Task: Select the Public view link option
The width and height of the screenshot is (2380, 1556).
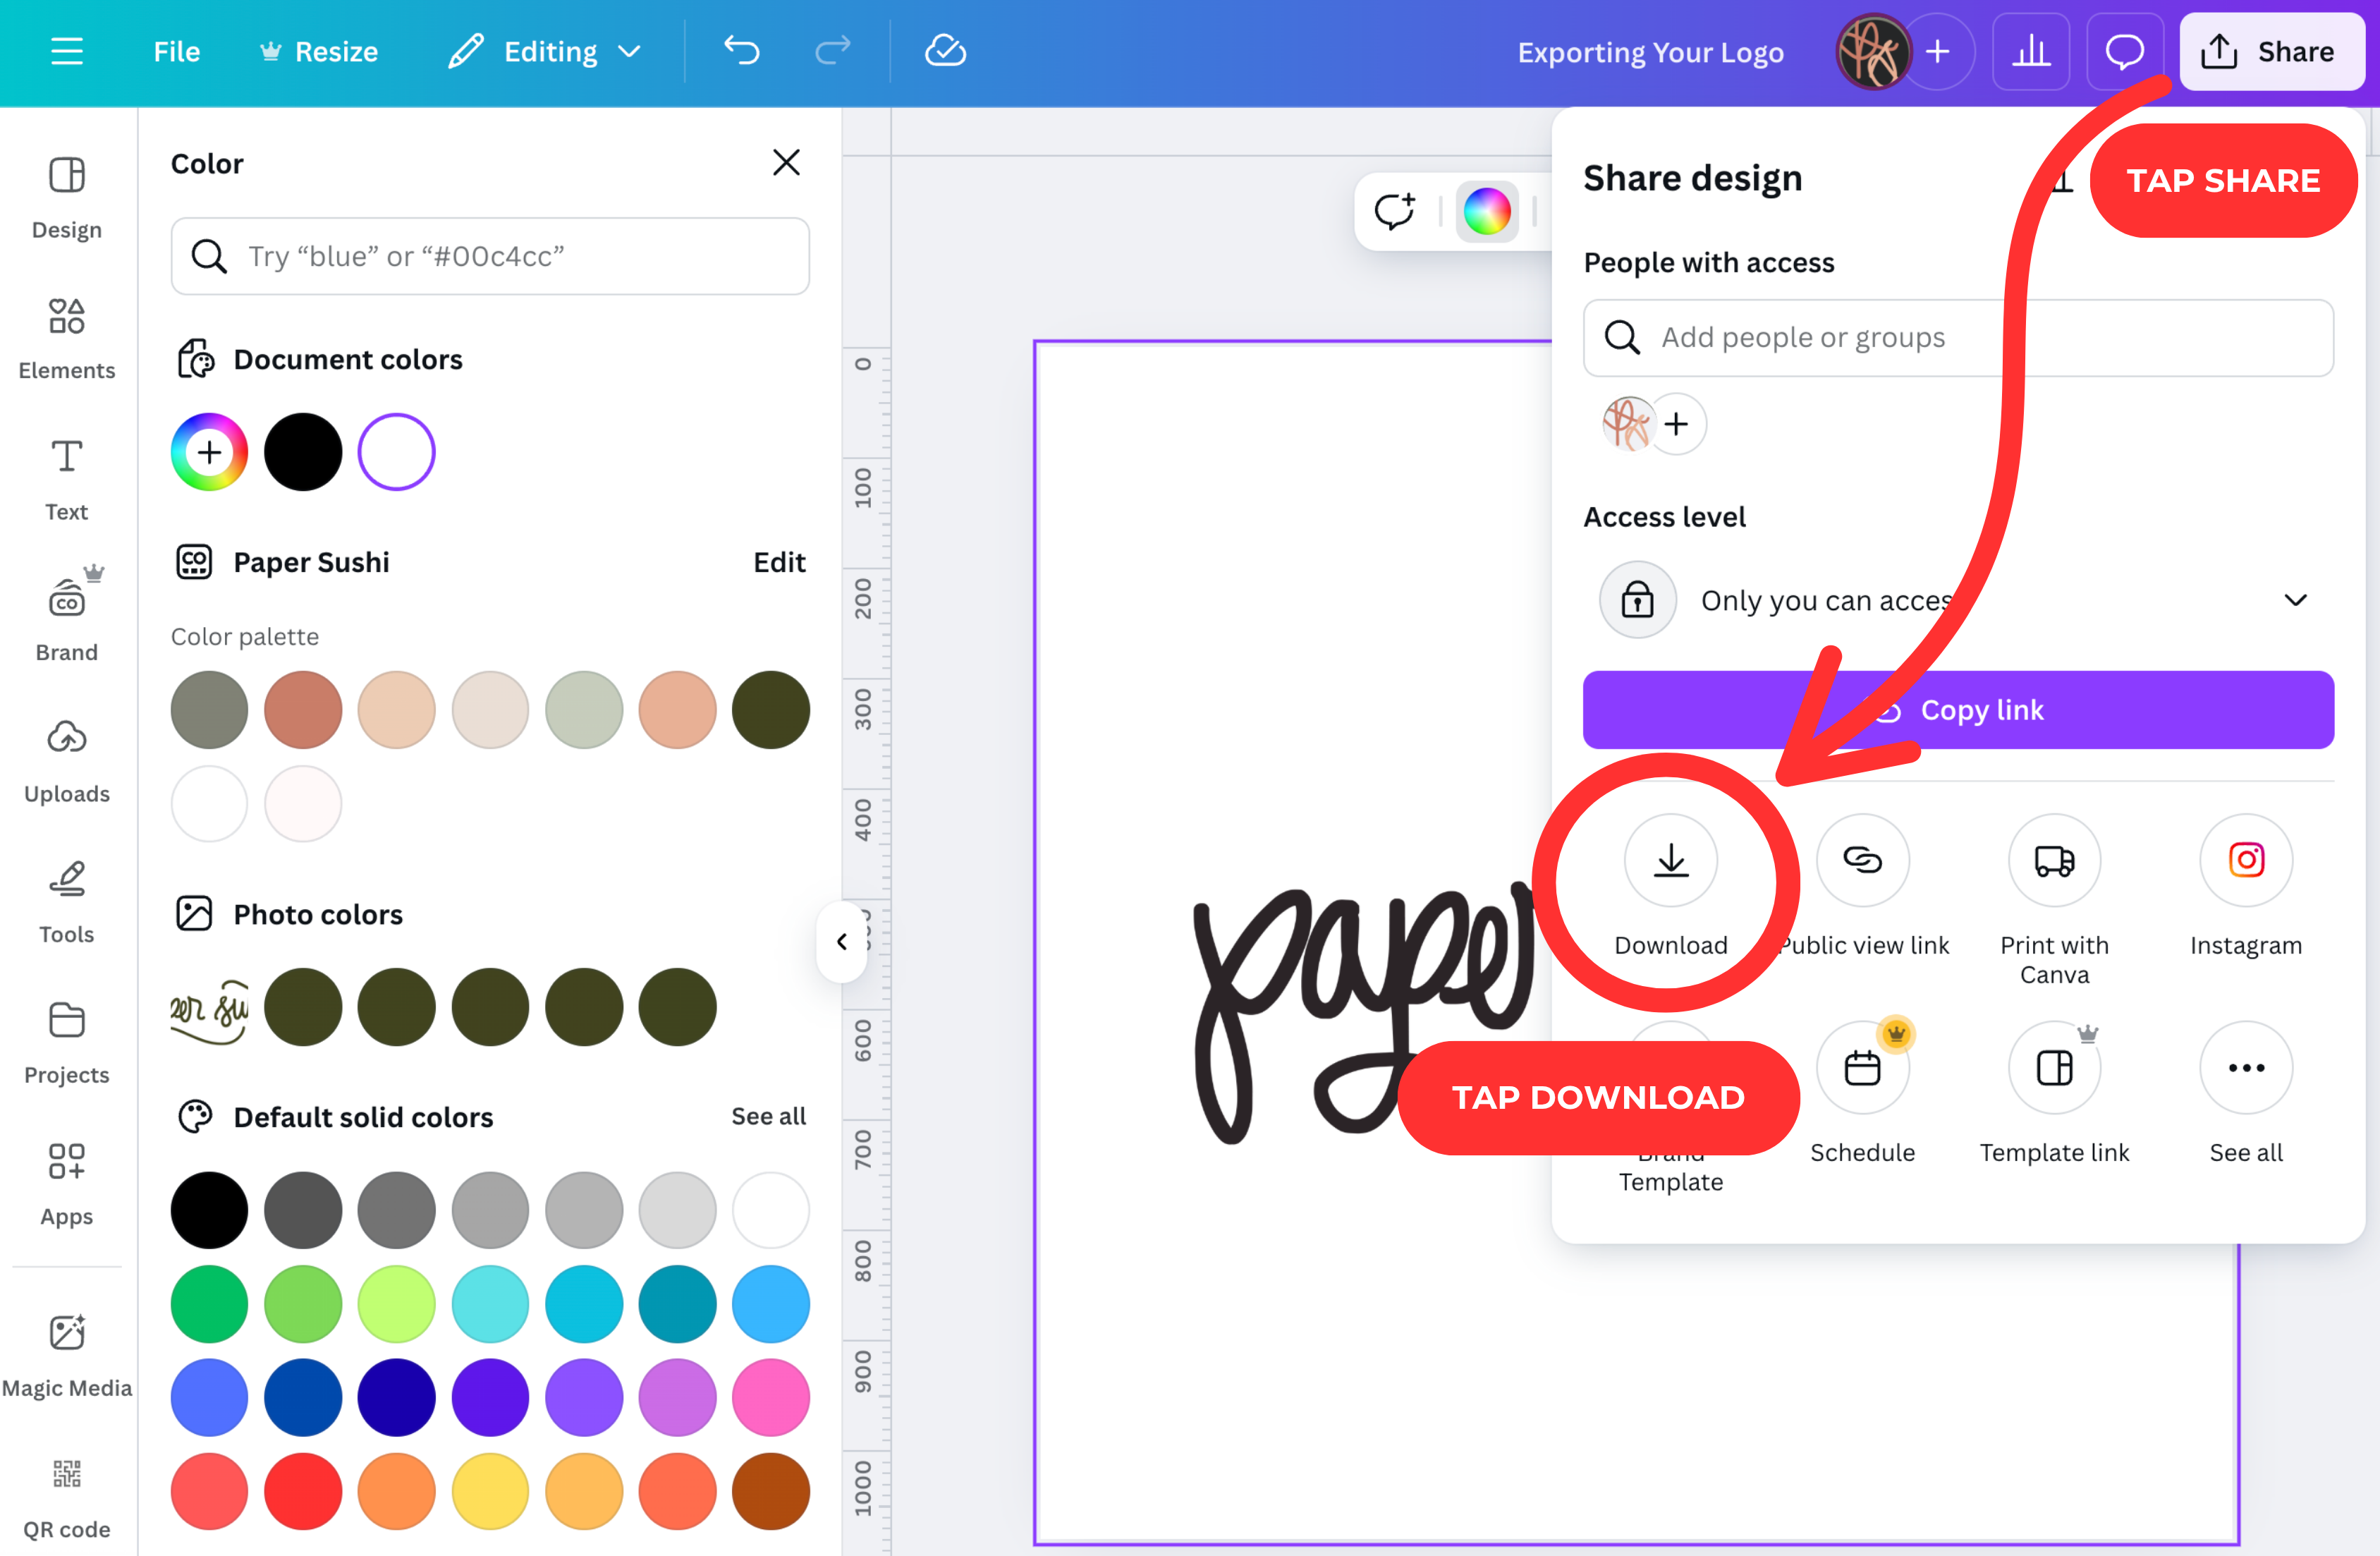Action: coord(1863,886)
